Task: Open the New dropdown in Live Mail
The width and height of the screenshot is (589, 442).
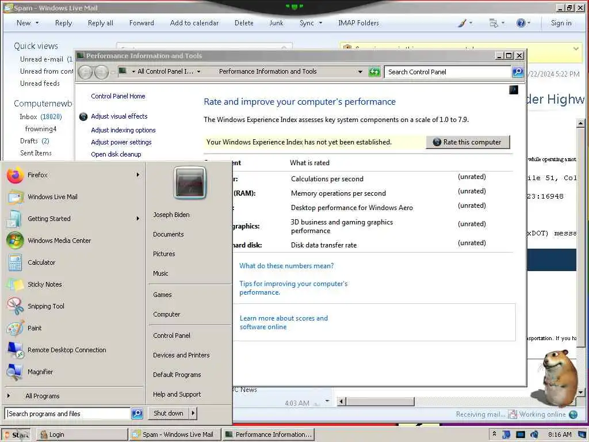Action: pyautogui.click(x=37, y=23)
